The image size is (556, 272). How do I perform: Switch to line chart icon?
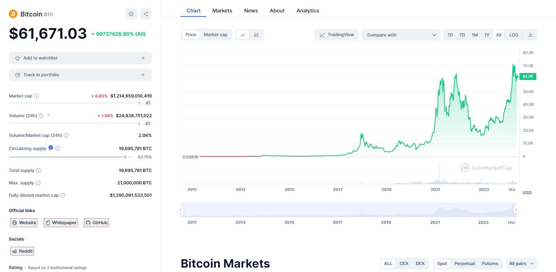pos(243,35)
